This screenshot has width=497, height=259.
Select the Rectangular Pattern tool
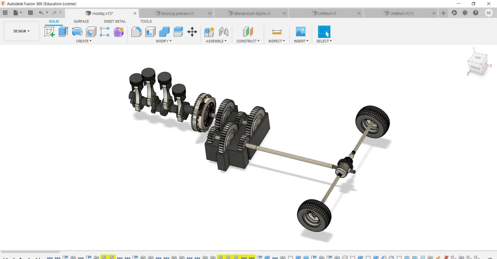tap(105, 32)
